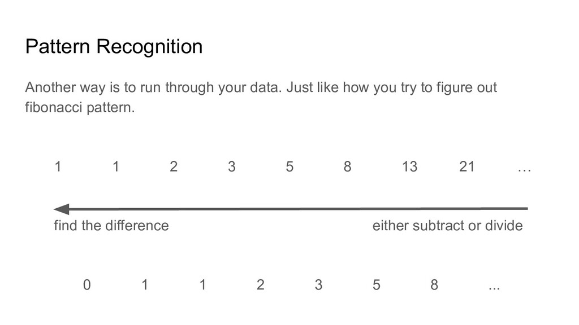Viewport: 579px width, 325px height.
Task: Select the paragraph about fibonacci pattern
Action: point(261,97)
